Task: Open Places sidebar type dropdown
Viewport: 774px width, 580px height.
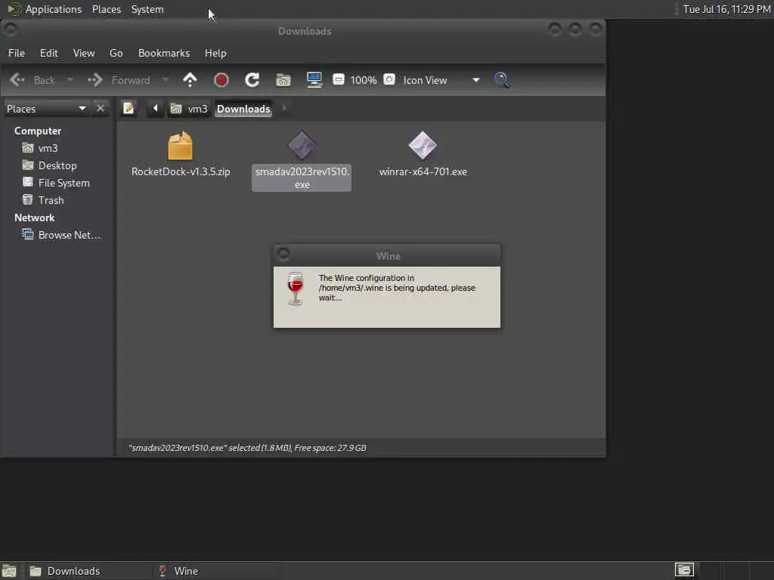Action: coord(46,109)
